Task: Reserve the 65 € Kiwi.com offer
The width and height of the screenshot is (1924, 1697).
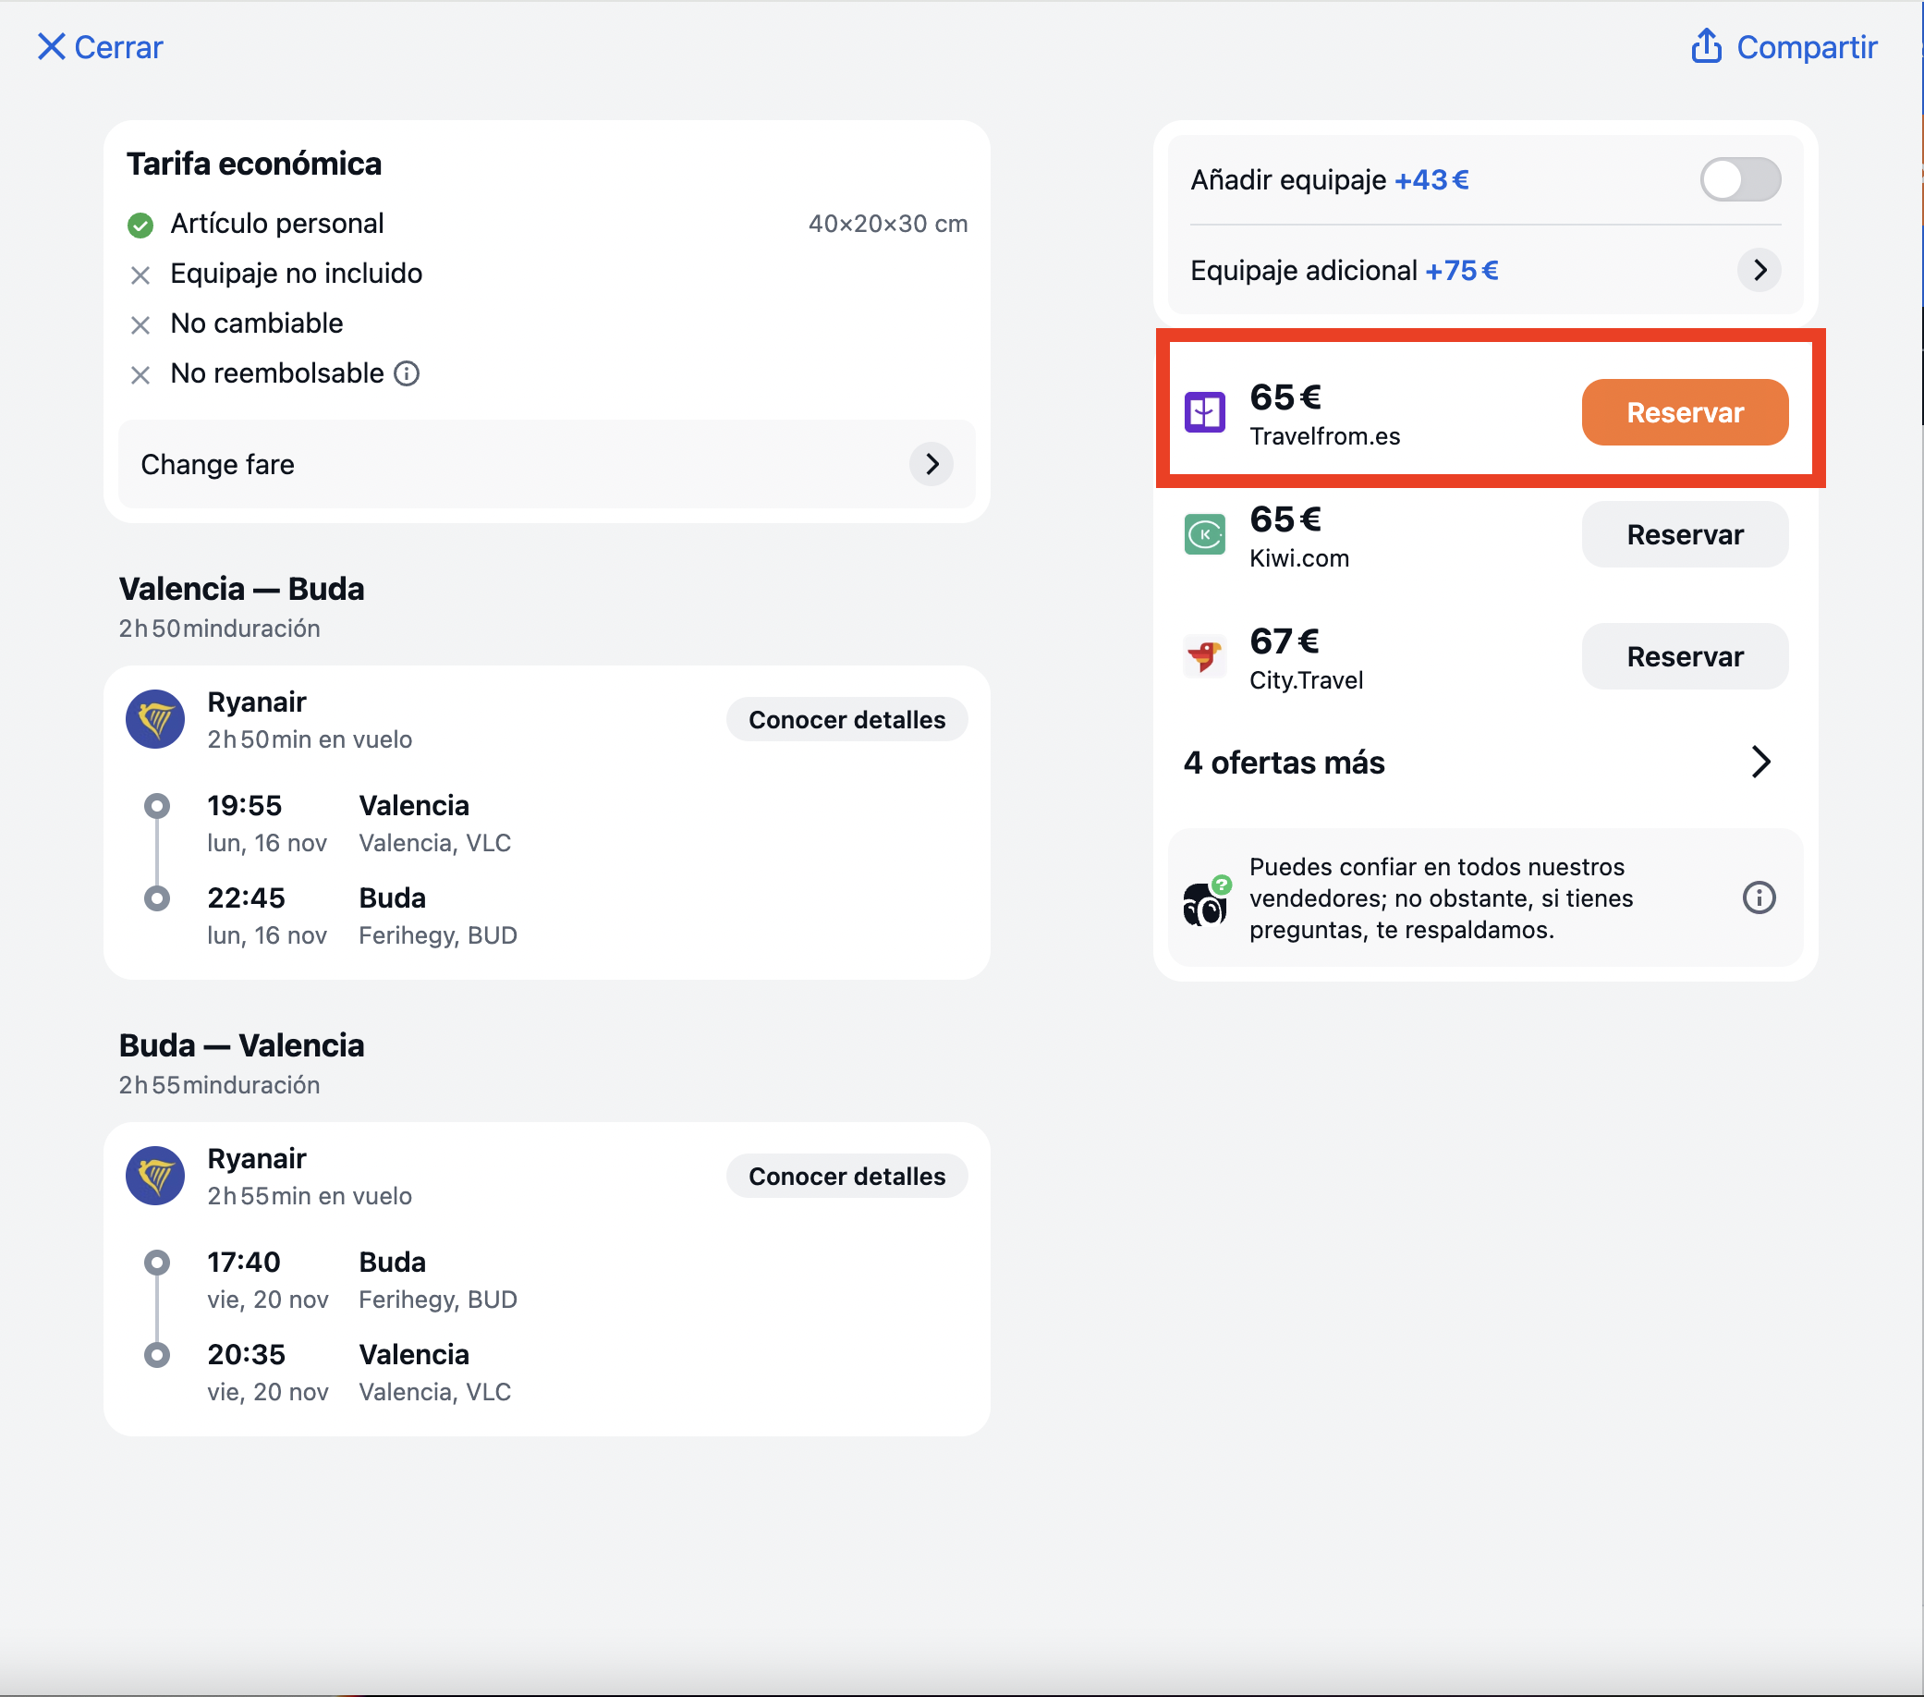Action: tap(1684, 535)
